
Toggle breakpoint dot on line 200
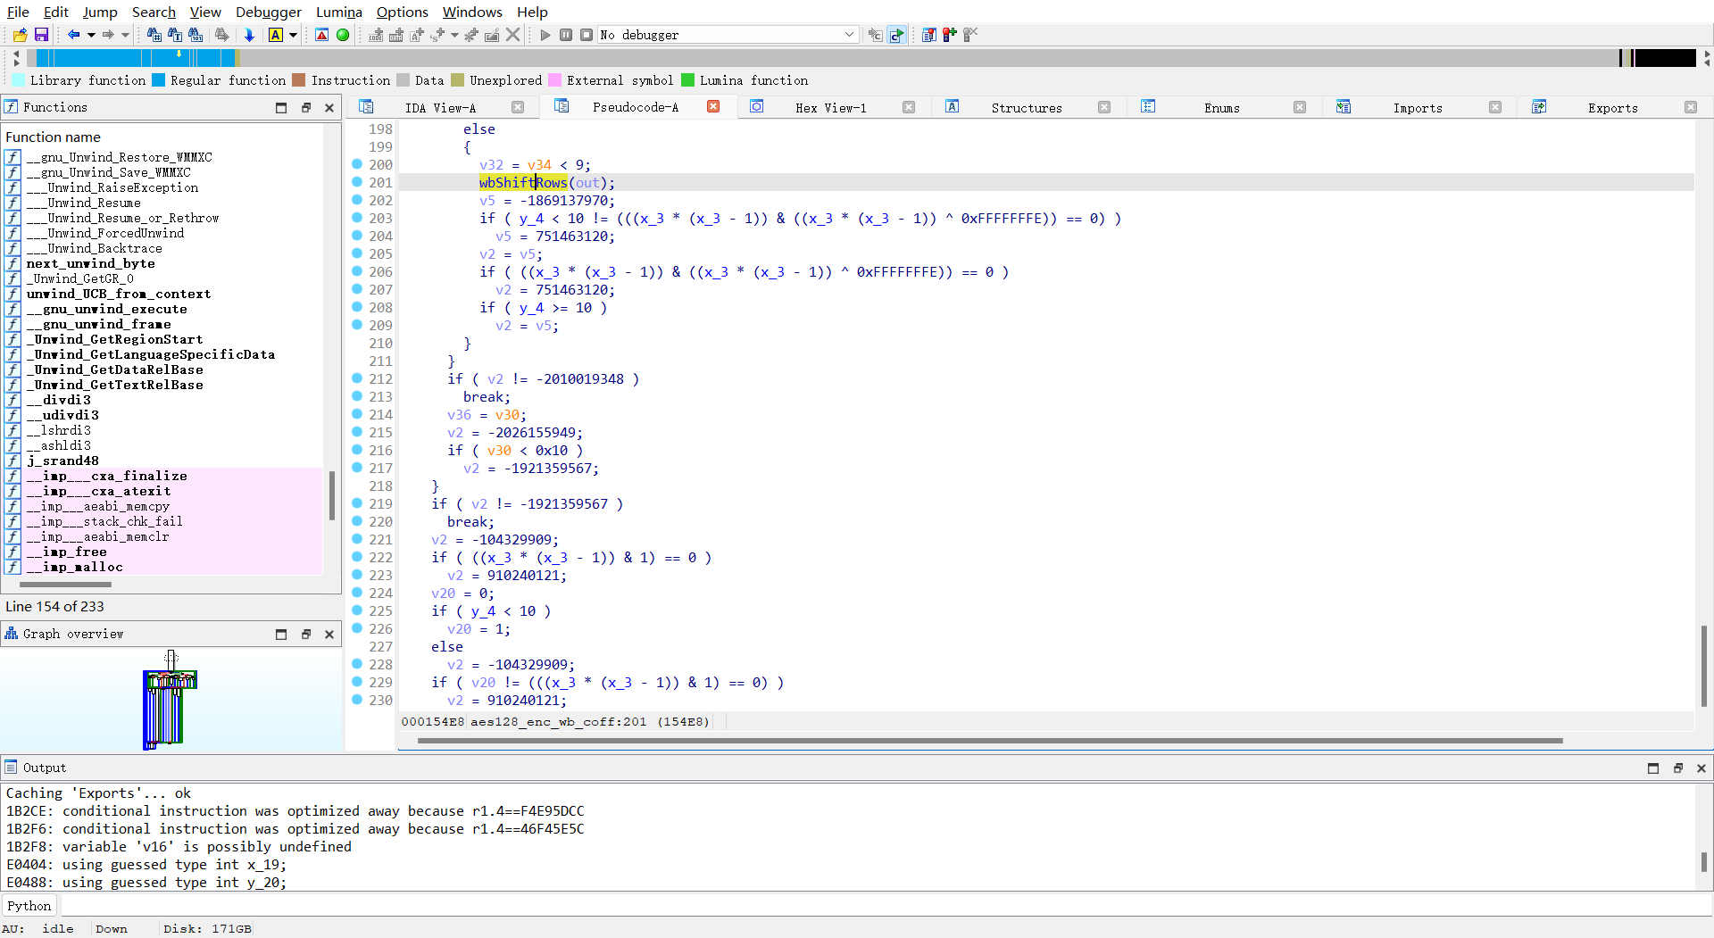[357, 164]
